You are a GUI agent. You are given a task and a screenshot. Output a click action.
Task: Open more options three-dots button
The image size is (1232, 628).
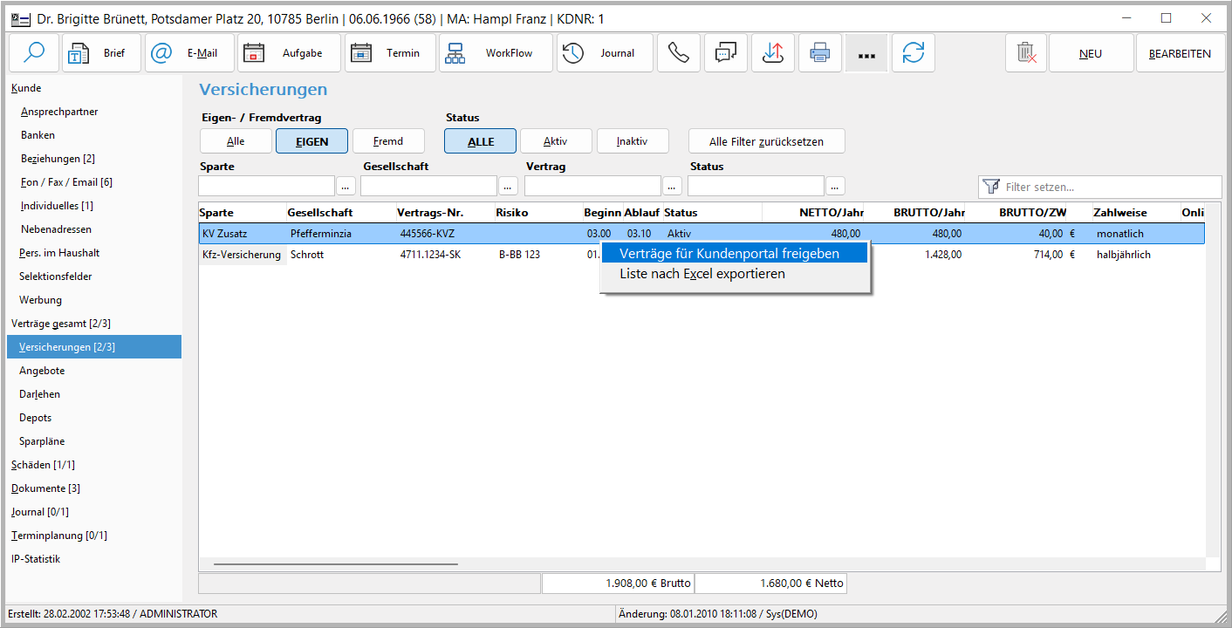(x=866, y=53)
